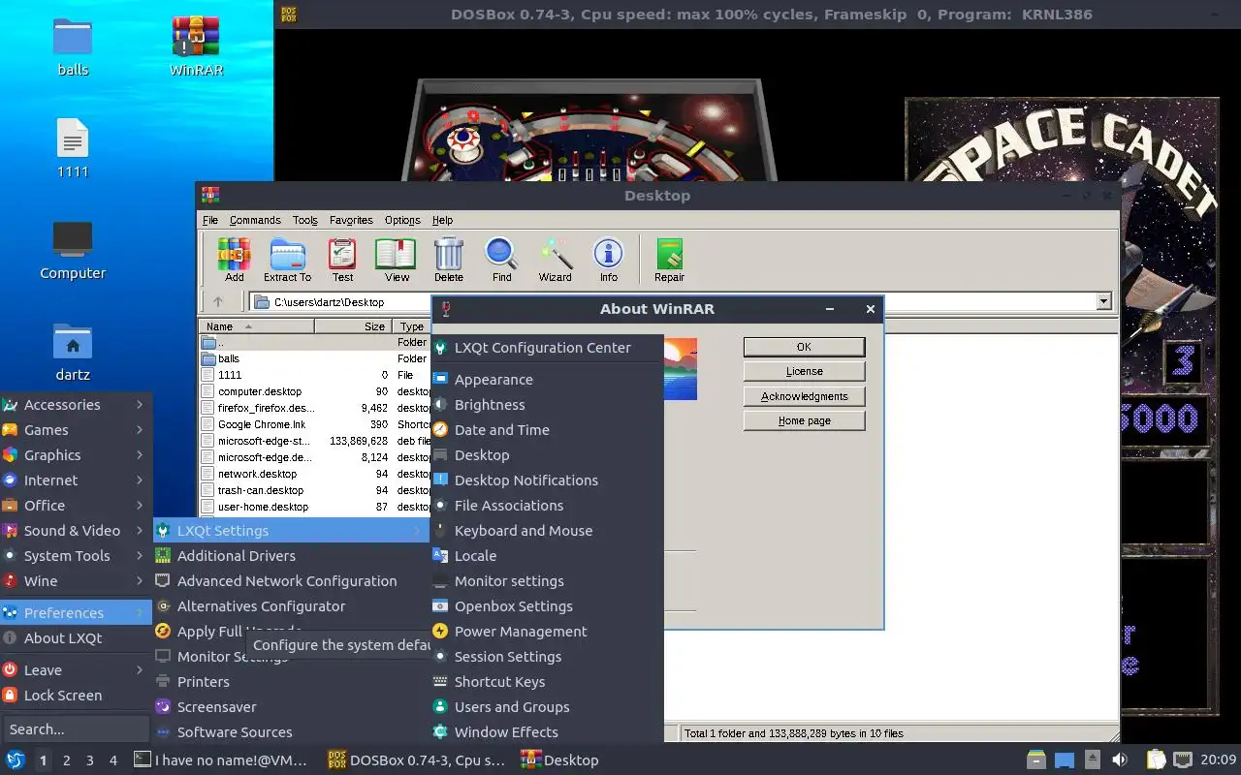Screen dimensions: 1241x775
Task: Click the Home page button
Action: [x=804, y=421]
